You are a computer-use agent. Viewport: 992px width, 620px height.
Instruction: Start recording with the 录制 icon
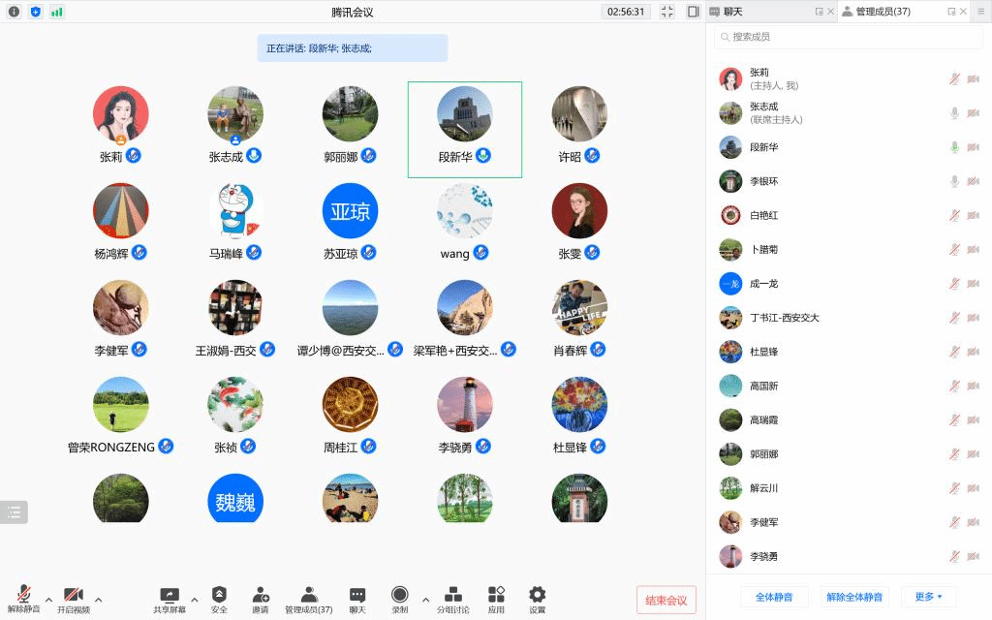point(399,596)
